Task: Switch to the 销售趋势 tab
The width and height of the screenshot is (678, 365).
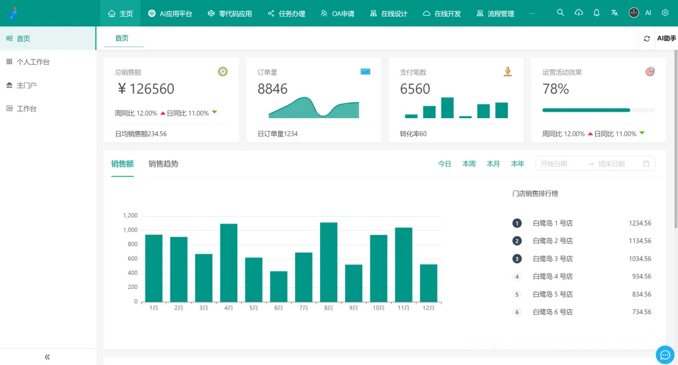Action: click(163, 164)
